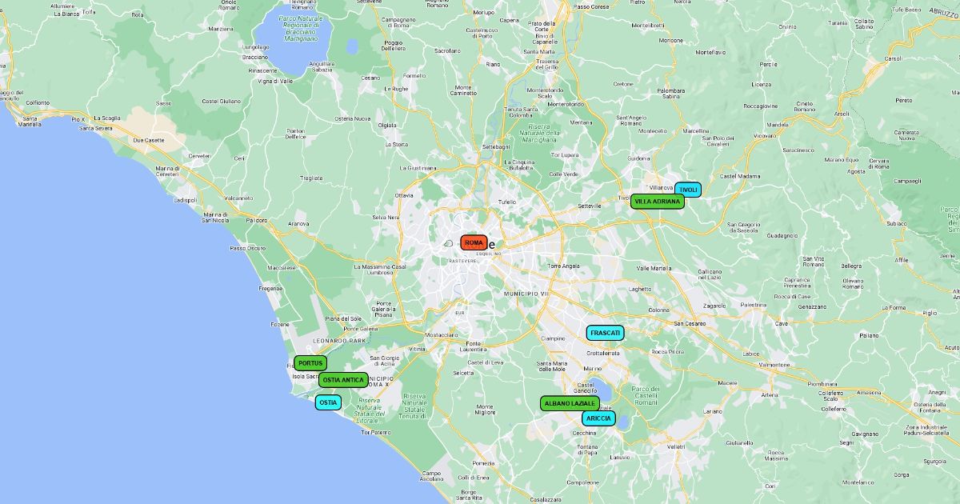The image size is (960, 504).
Task: Select the Vicovaro label
Action: (764, 136)
